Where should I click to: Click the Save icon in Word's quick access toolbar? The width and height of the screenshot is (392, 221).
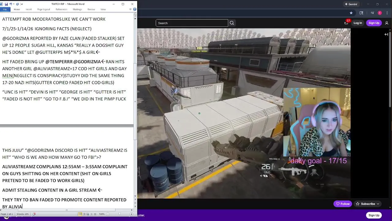tap(6, 4)
